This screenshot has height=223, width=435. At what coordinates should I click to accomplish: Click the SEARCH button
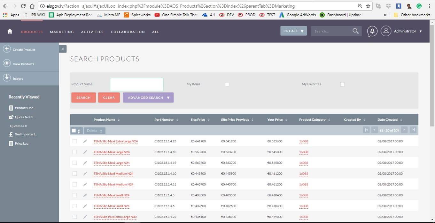(x=83, y=97)
